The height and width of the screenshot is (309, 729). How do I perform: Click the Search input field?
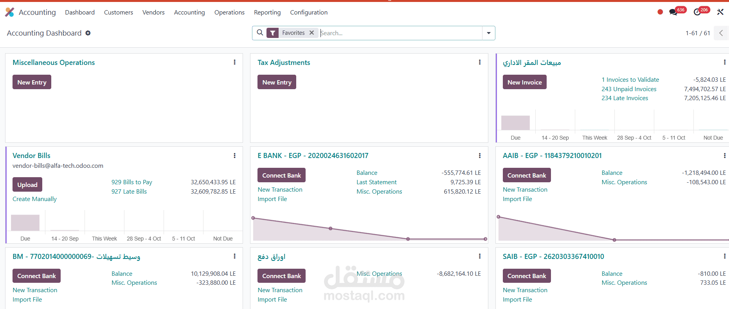399,33
